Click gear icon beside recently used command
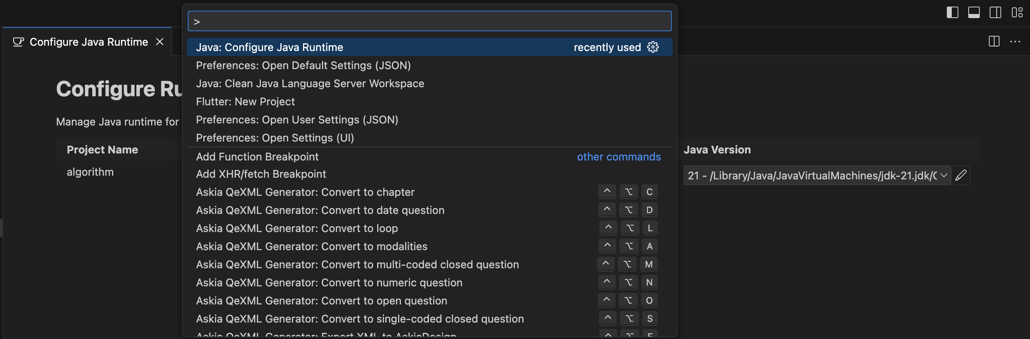 pyautogui.click(x=653, y=47)
